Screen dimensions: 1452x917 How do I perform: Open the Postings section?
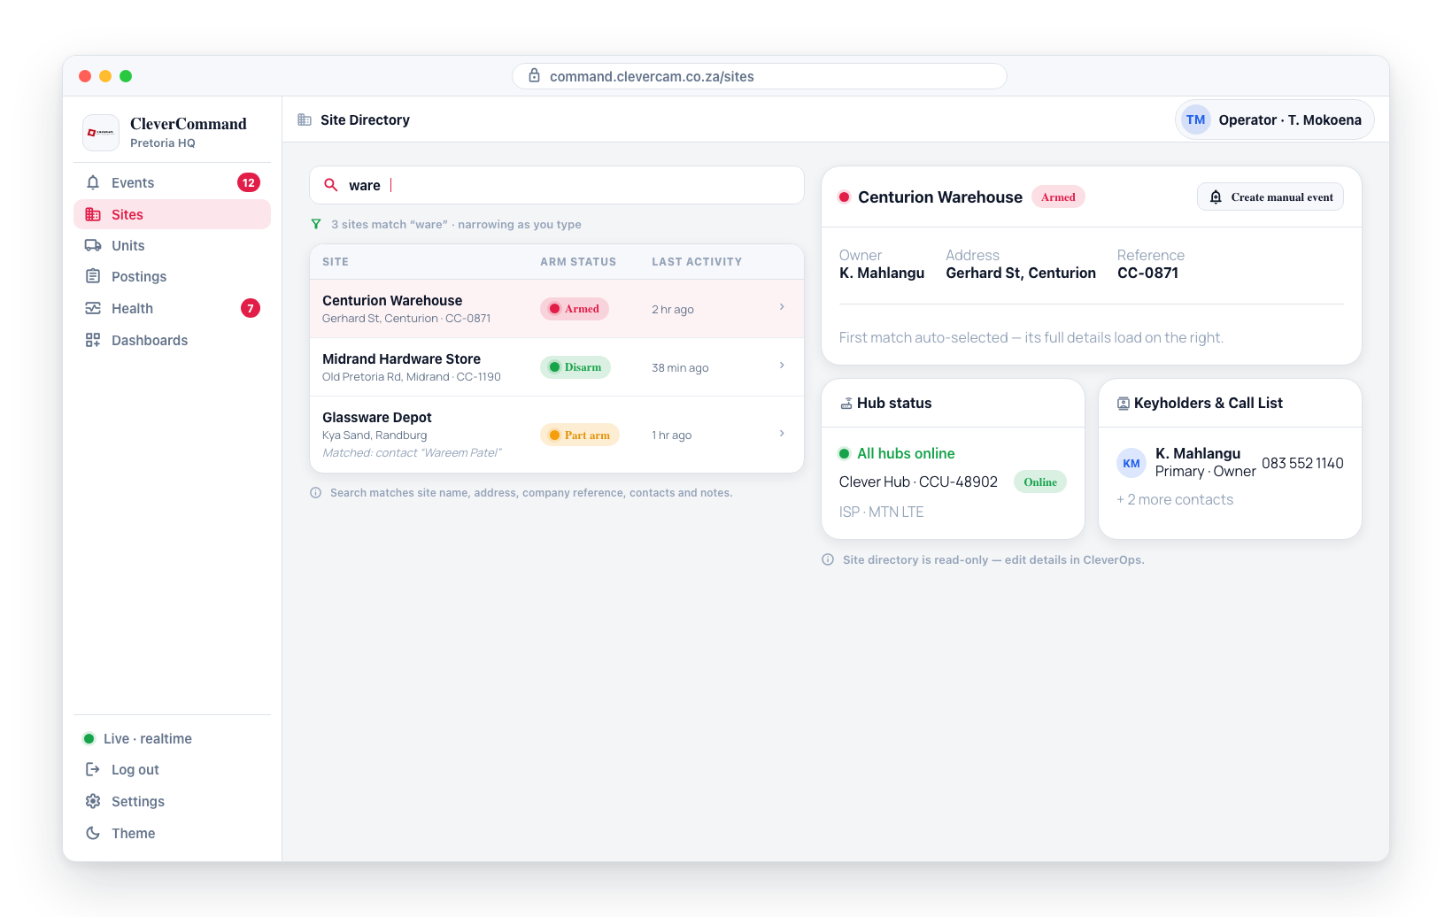[173, 276]
